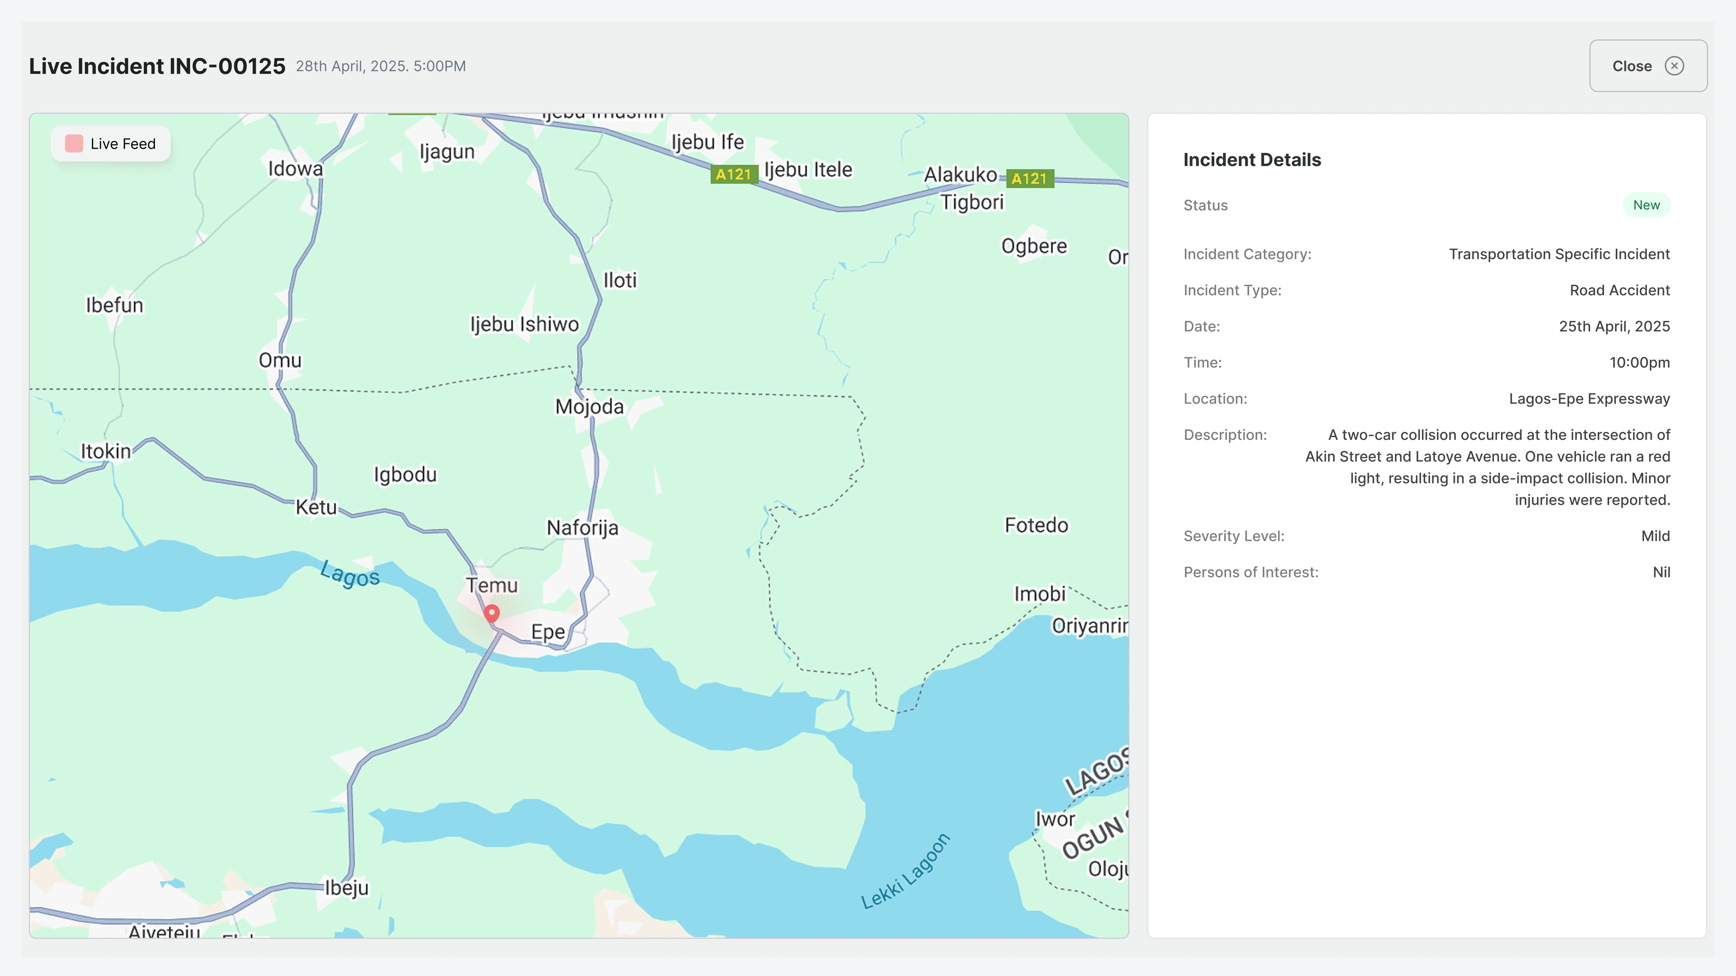Click the red incident location pin
This screenshot has height=976, width=1736.
pos(492,614)
